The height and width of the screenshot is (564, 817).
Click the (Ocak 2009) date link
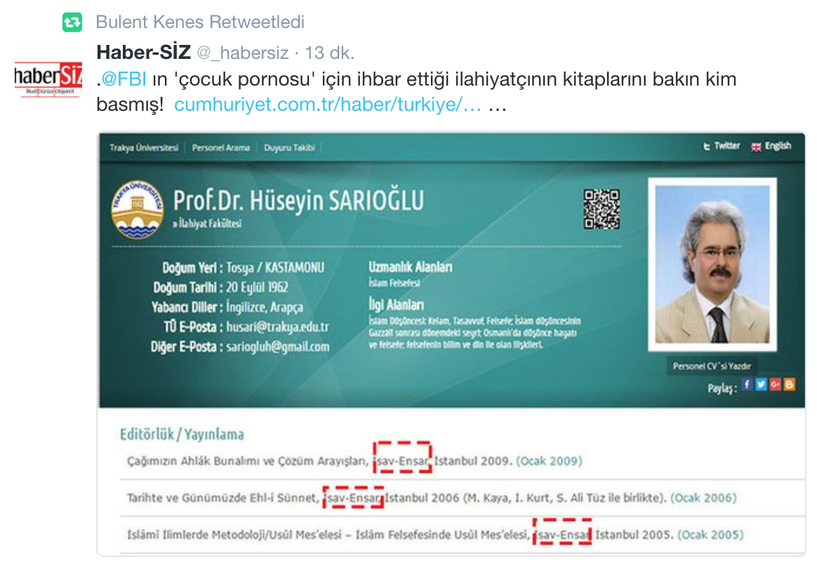pos(549,462)
